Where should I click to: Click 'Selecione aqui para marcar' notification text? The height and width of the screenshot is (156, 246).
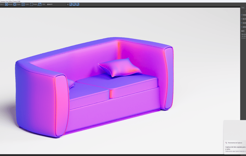click(236, 151)
